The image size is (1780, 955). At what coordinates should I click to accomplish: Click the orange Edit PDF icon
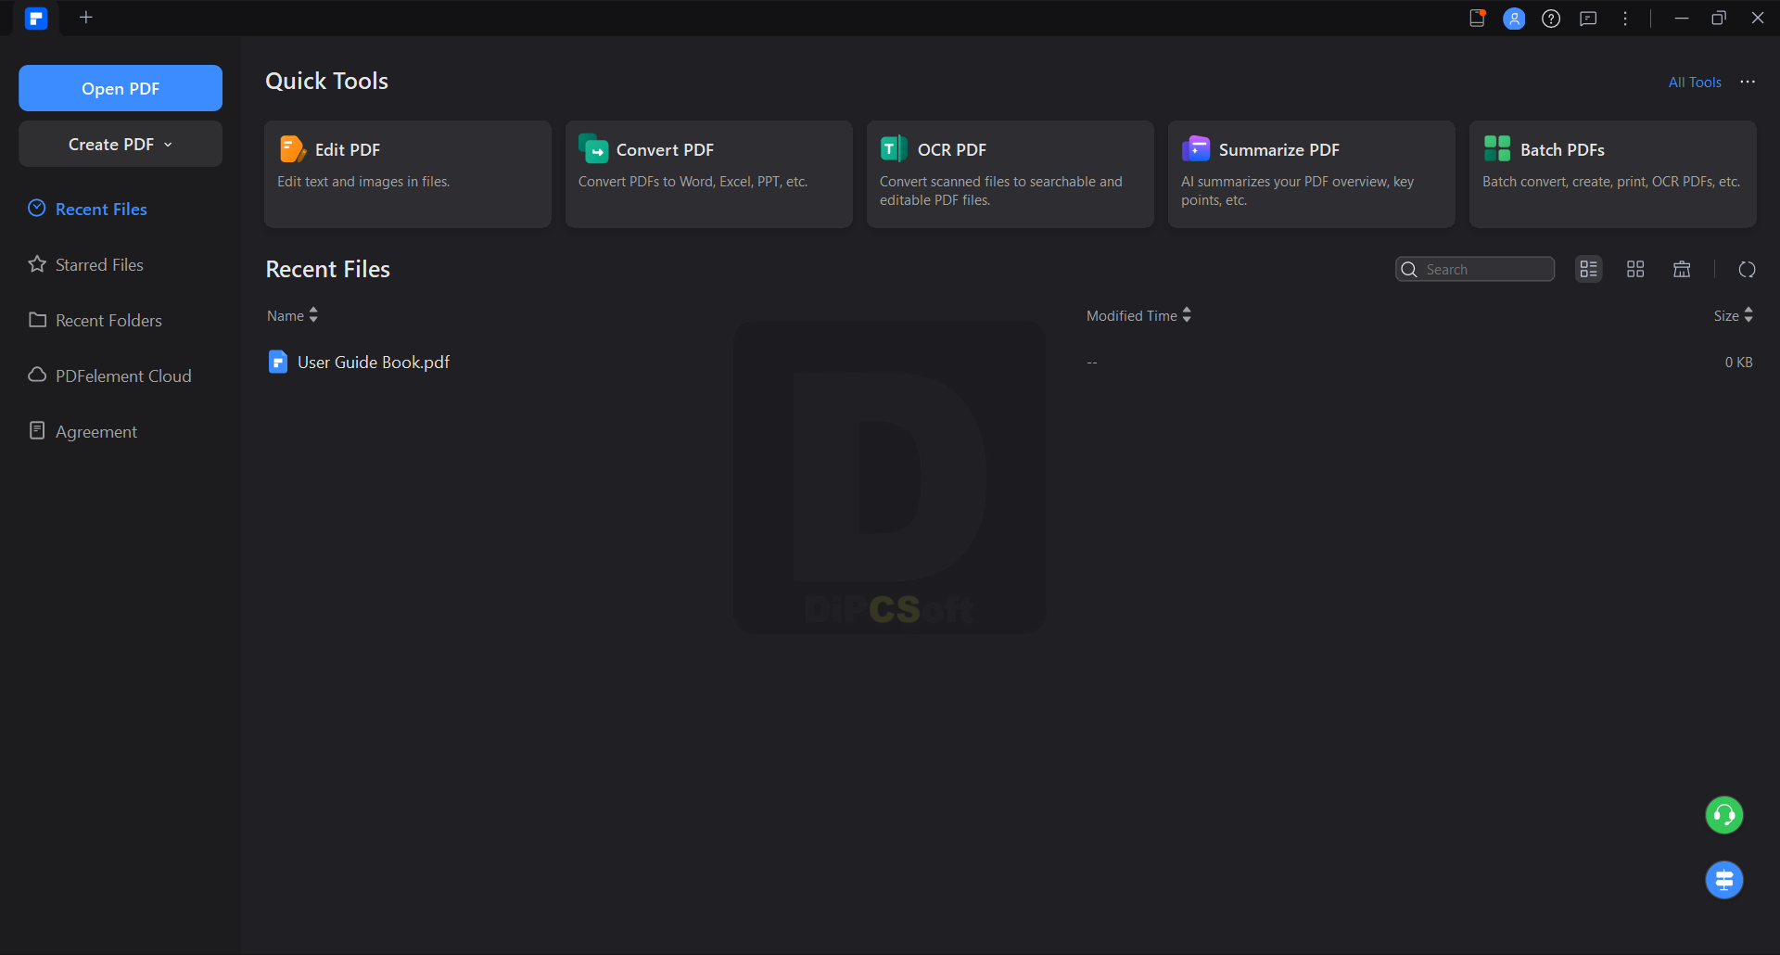point(292,148)
